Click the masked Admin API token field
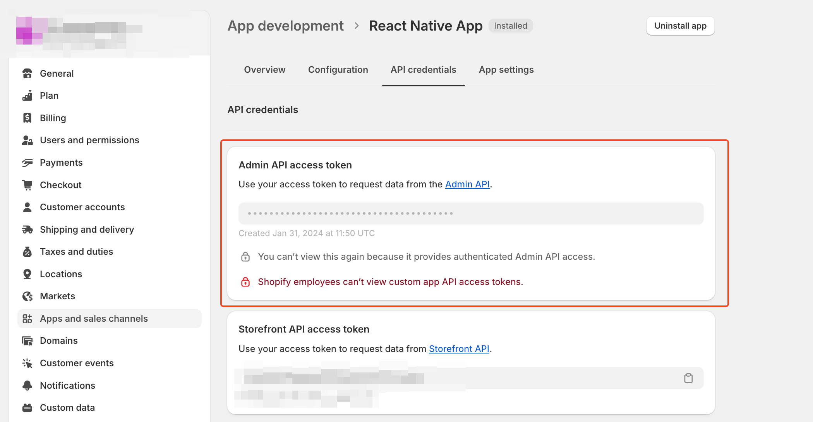813x422 pixels. (471, 213)
